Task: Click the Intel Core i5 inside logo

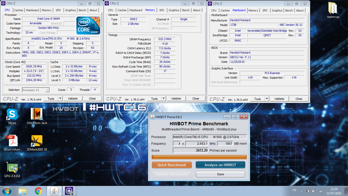Action: pyautogui.click(x=88, y=26)
